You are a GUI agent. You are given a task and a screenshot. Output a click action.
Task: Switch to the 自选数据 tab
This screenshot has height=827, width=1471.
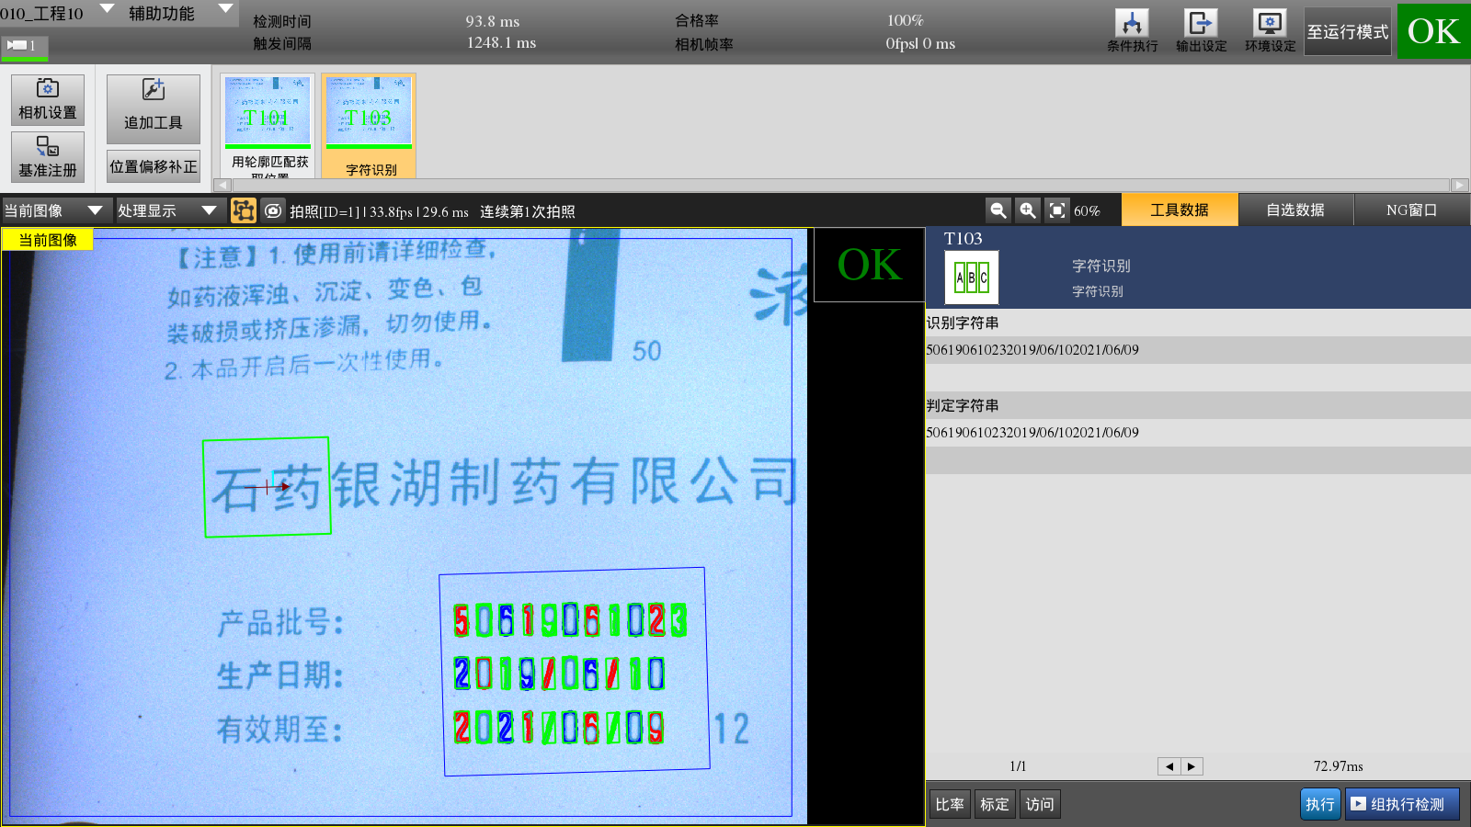1294,210
